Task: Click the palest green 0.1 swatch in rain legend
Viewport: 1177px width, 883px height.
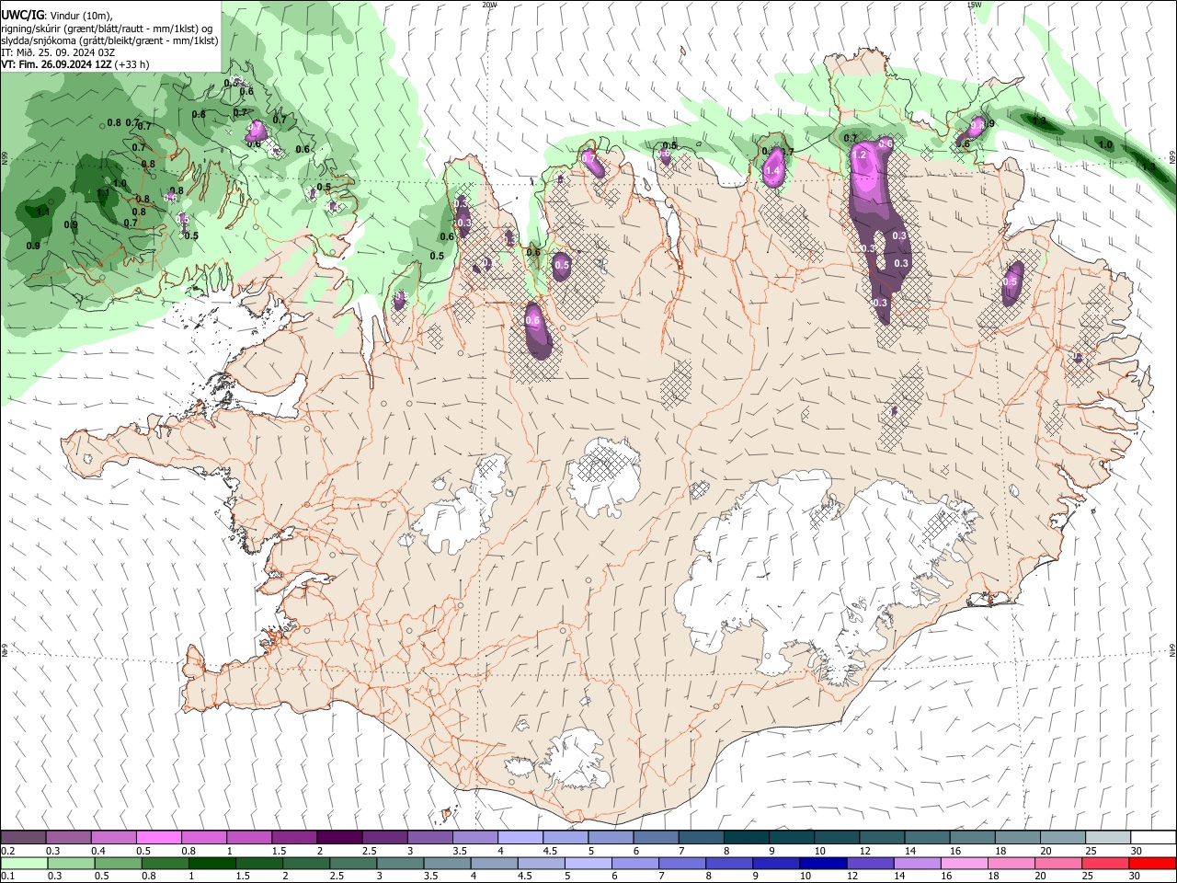Action: pyautogui.click(x=24, y=863)
